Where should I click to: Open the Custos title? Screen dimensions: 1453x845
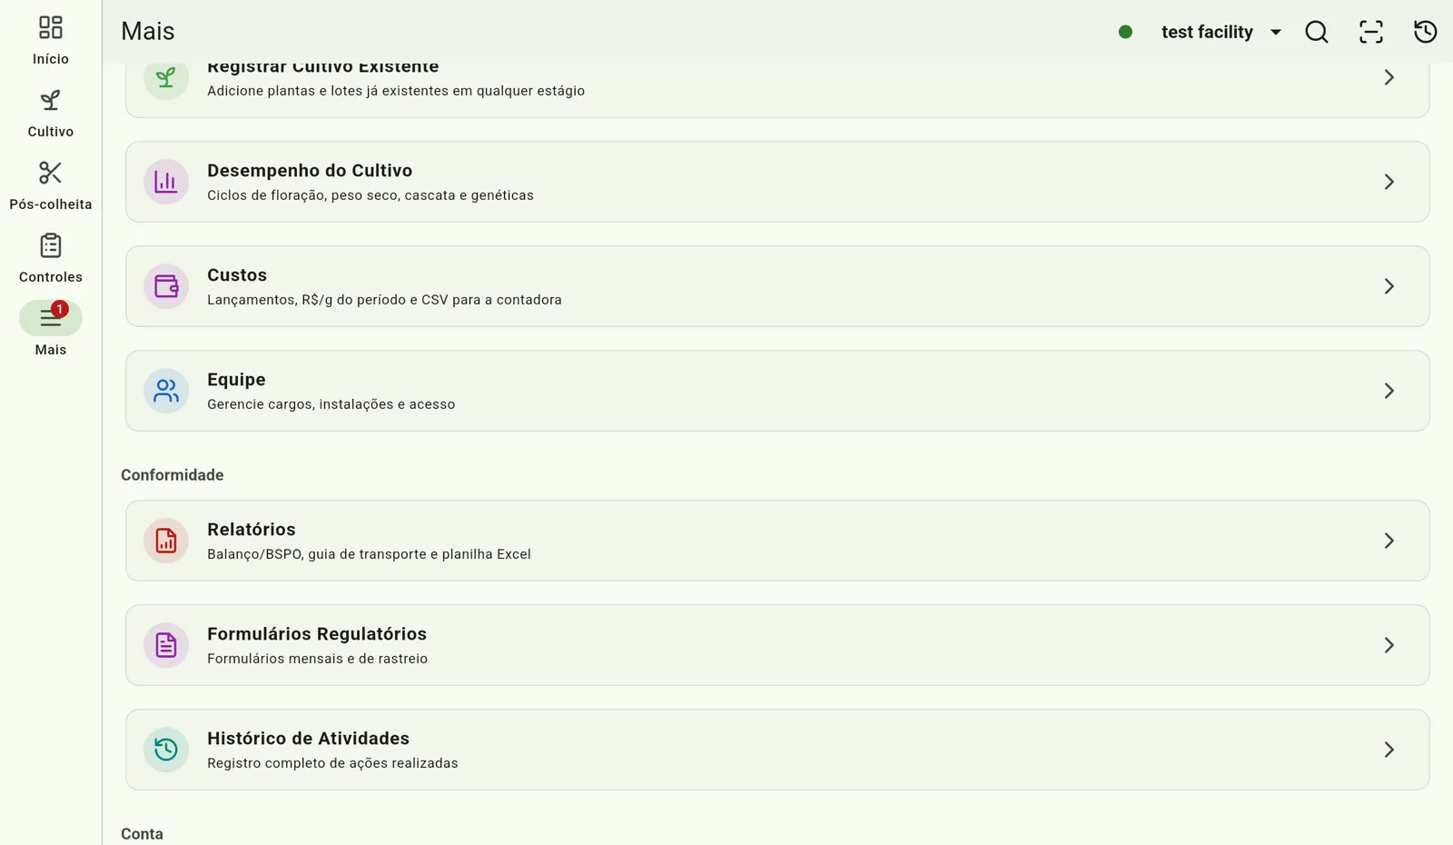coord(237,275)
